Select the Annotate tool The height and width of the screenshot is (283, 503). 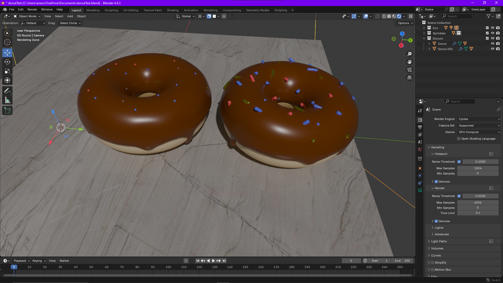coord(7,91)
